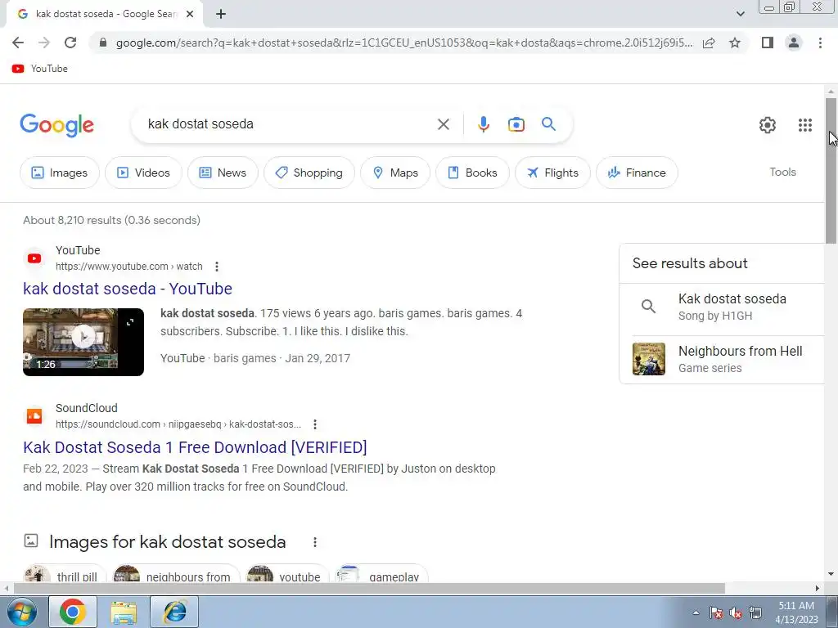838x628 pixels.
Task: Open Action Center flag icon
Action: (715, 612)
